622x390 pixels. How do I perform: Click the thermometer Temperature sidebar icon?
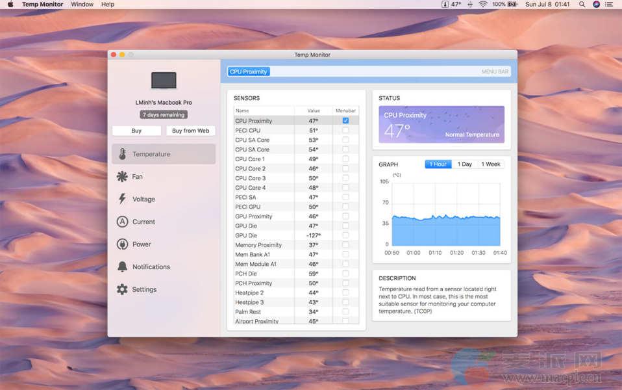122,154
